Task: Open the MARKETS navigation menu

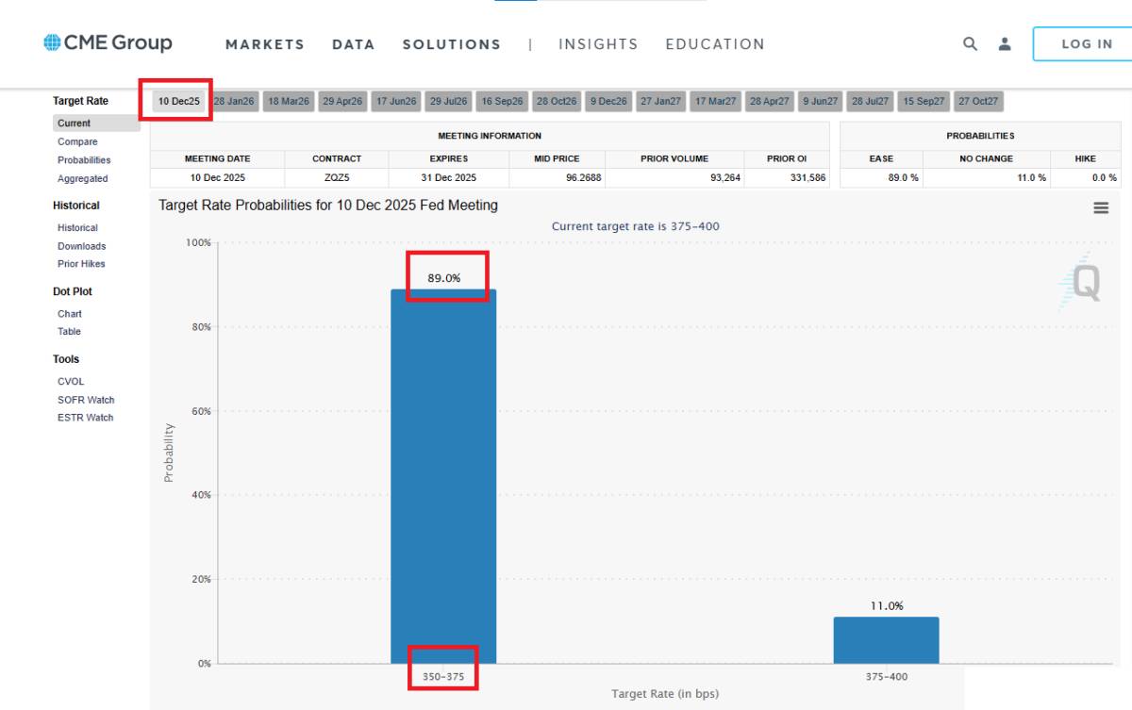Action: pyautogui.click(x=265, y=44)
